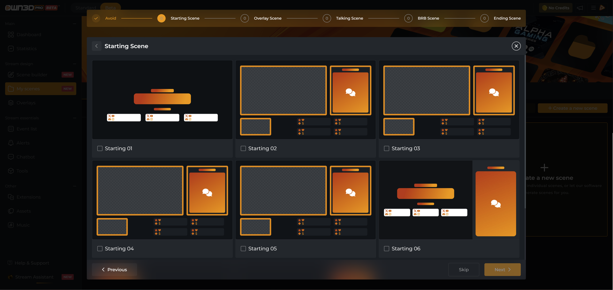
Task: Click the announcements megaphone icon
Action: (580, 8)
